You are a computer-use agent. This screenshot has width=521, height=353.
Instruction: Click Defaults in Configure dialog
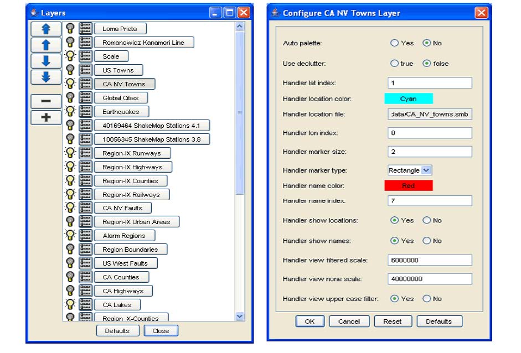point(439,321)
